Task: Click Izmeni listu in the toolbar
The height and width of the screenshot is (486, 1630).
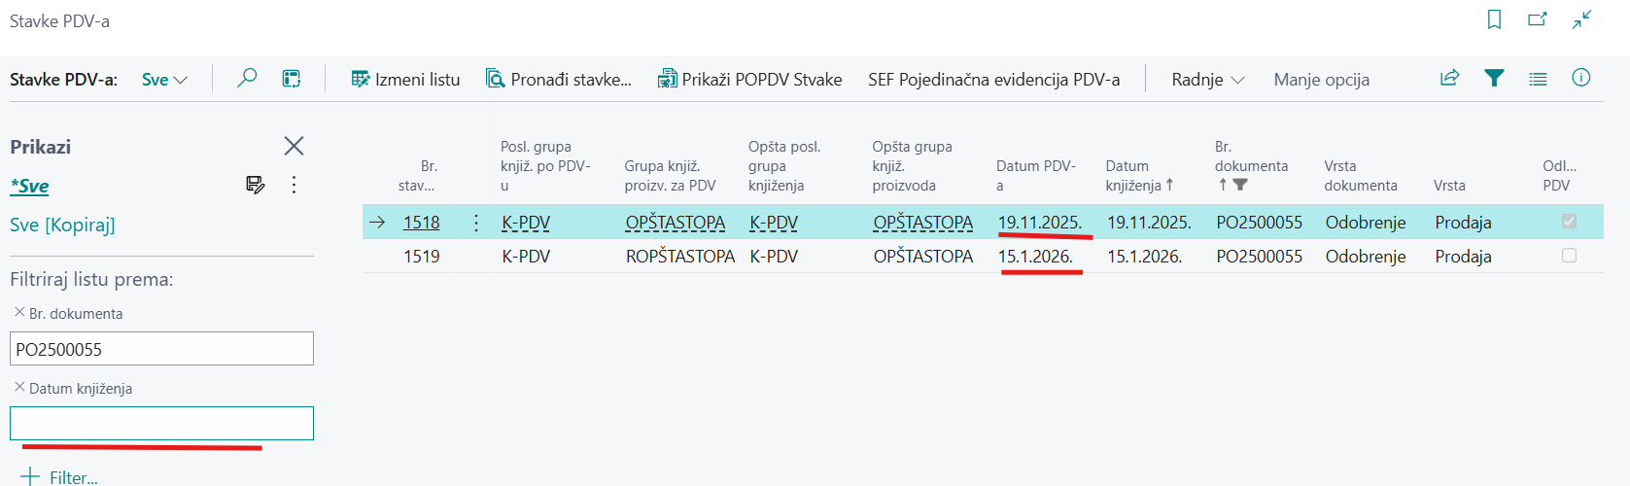Action: [405, 80]
